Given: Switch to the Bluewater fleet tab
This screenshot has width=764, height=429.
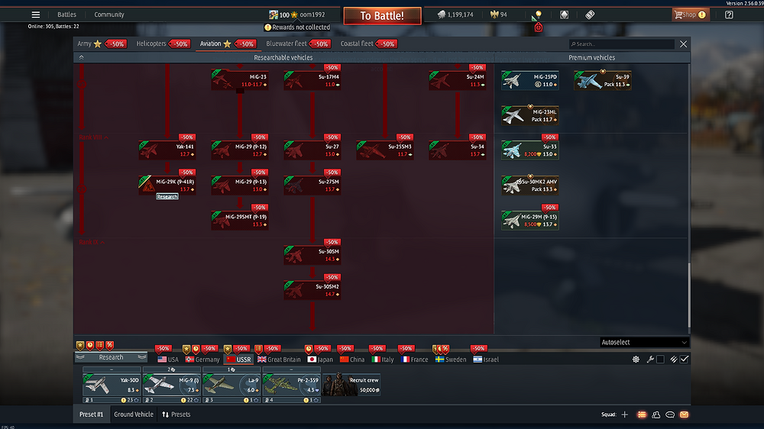Looking at the screenshot, I should [286, 44].
